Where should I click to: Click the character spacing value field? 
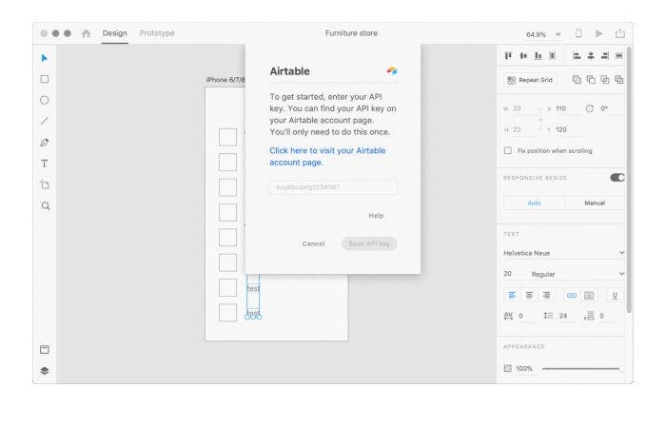[526, 316]
